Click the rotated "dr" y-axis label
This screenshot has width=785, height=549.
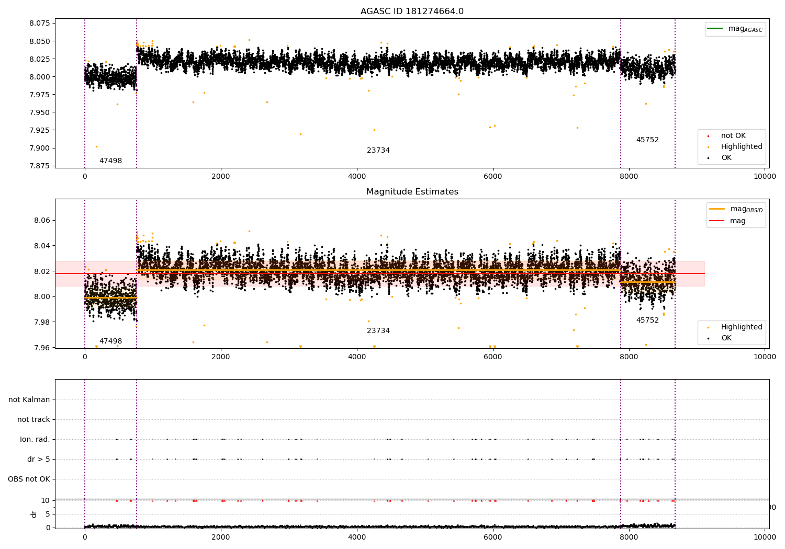34,514
